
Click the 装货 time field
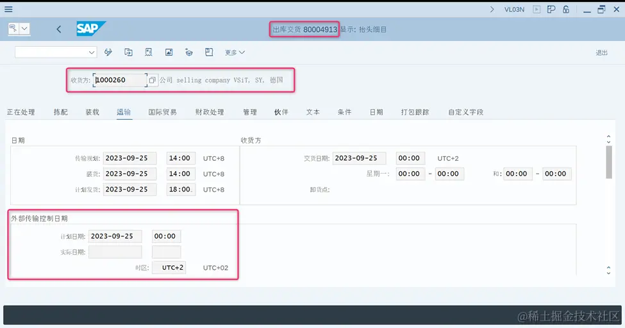(x=181, y=174)
